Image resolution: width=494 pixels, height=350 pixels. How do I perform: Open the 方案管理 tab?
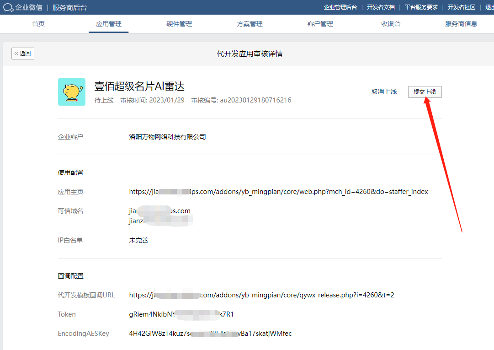(250, 24)
